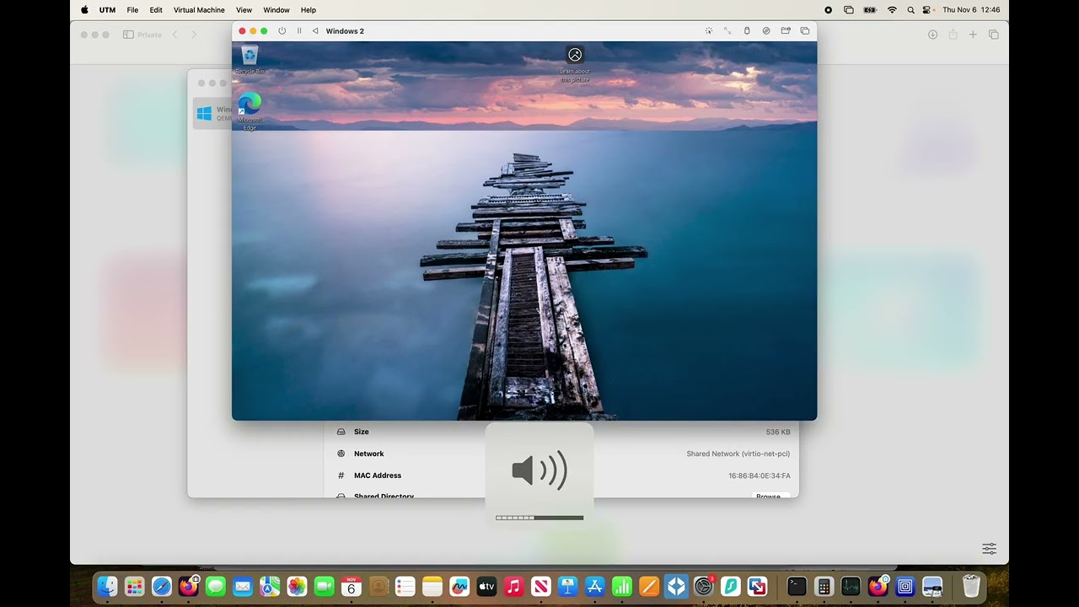This screenshot has height=607, width=1079.
Task: Open Safari start page customize sliders icon
Action: pos(989,549)
